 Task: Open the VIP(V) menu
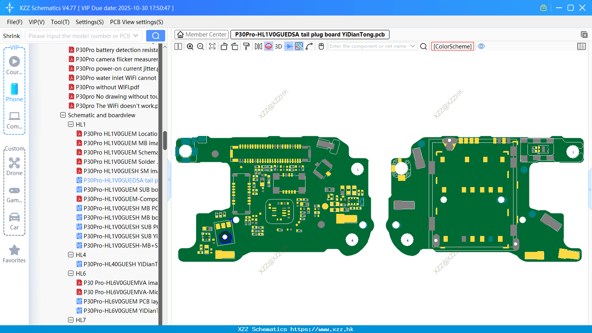(x=37, y=22)
